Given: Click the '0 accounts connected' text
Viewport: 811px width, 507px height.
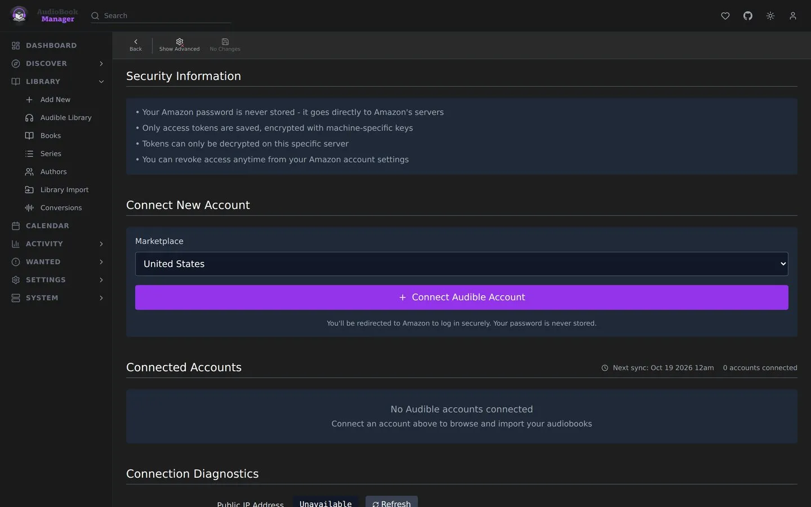Looking at the screenshot, I should tap(760, 368).
